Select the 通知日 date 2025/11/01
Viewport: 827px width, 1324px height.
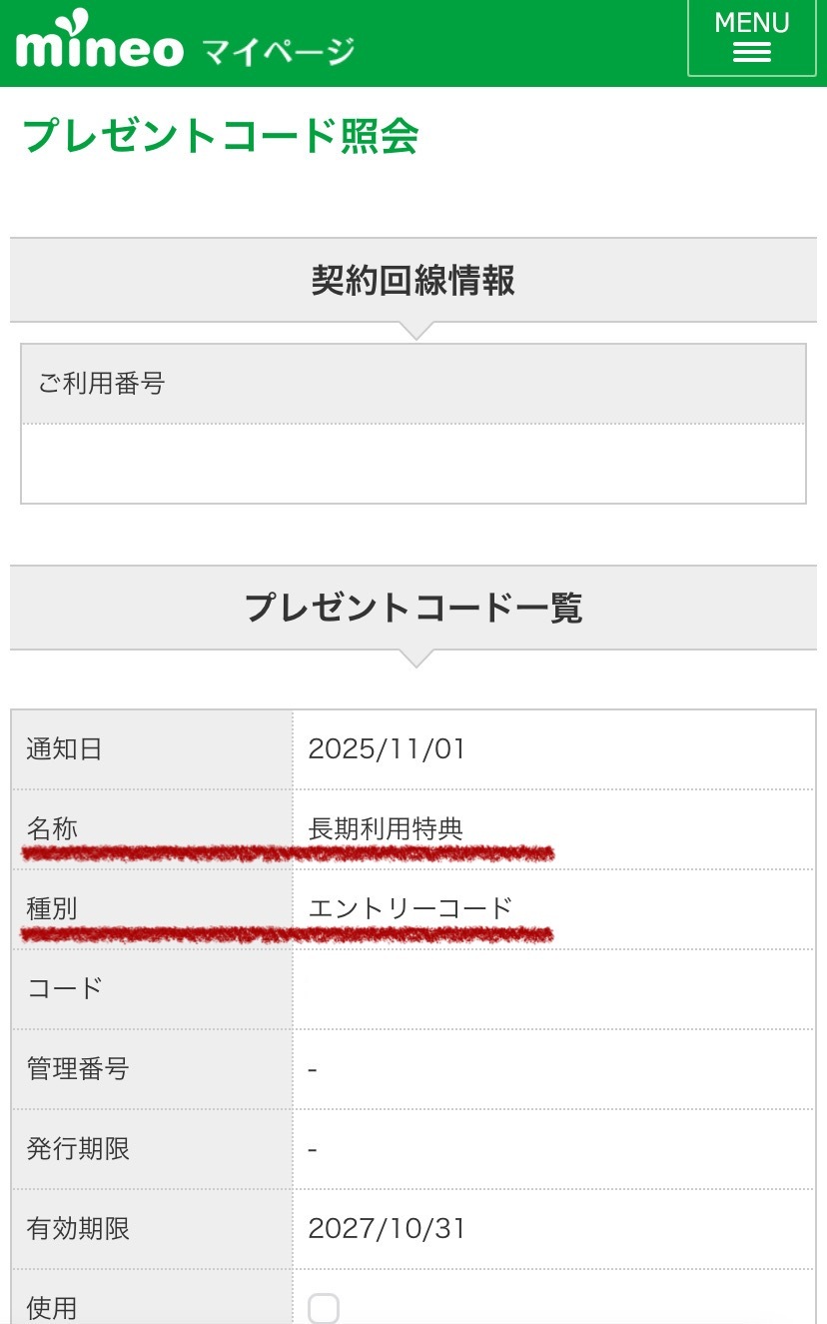point(388,749)
